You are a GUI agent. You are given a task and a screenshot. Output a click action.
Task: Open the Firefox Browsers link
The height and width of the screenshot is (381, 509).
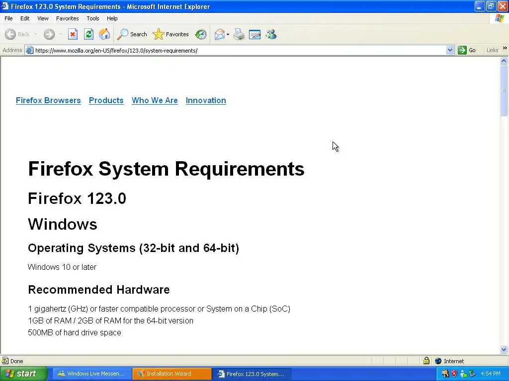click(48, 100)
